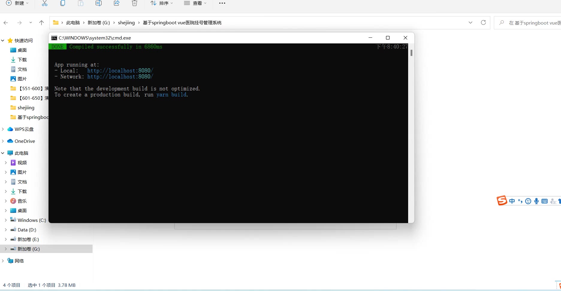Select 桌面 under quick access
This screenshot has width=561, height=291.
coord(22,50)
